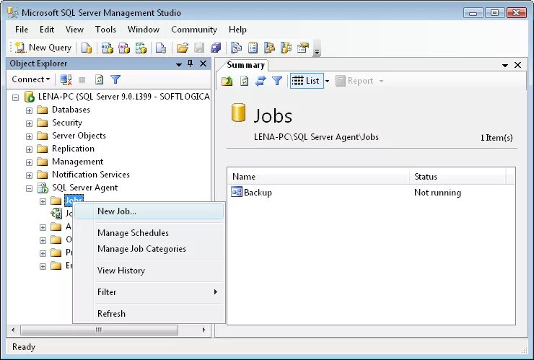Open Object Explorer window position dropdown
The image size is (534, 360).
179,64
